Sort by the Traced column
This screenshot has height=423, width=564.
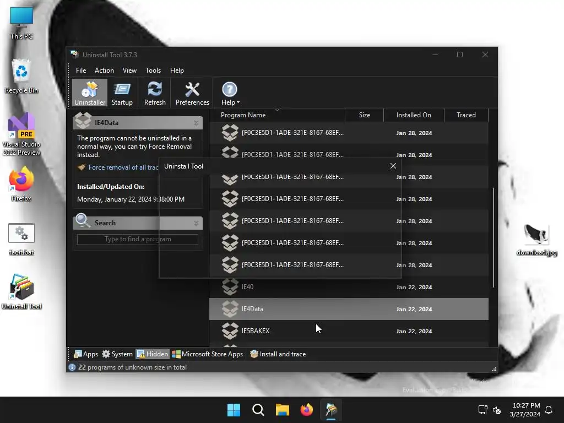pos(466,115)
